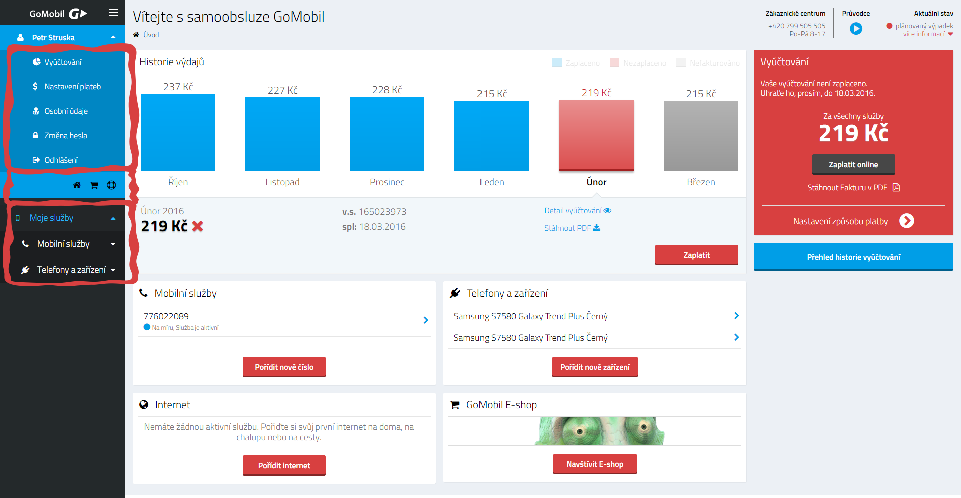Click the red X unpaid icon
Screen dimensions: 961x498
click(198, 226)
